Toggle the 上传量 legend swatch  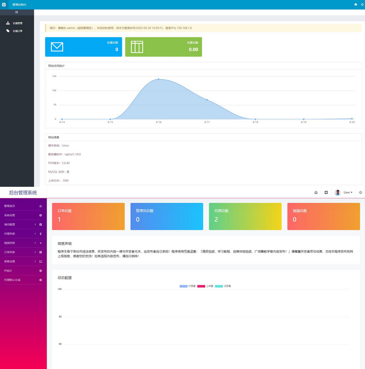[201, 286]
